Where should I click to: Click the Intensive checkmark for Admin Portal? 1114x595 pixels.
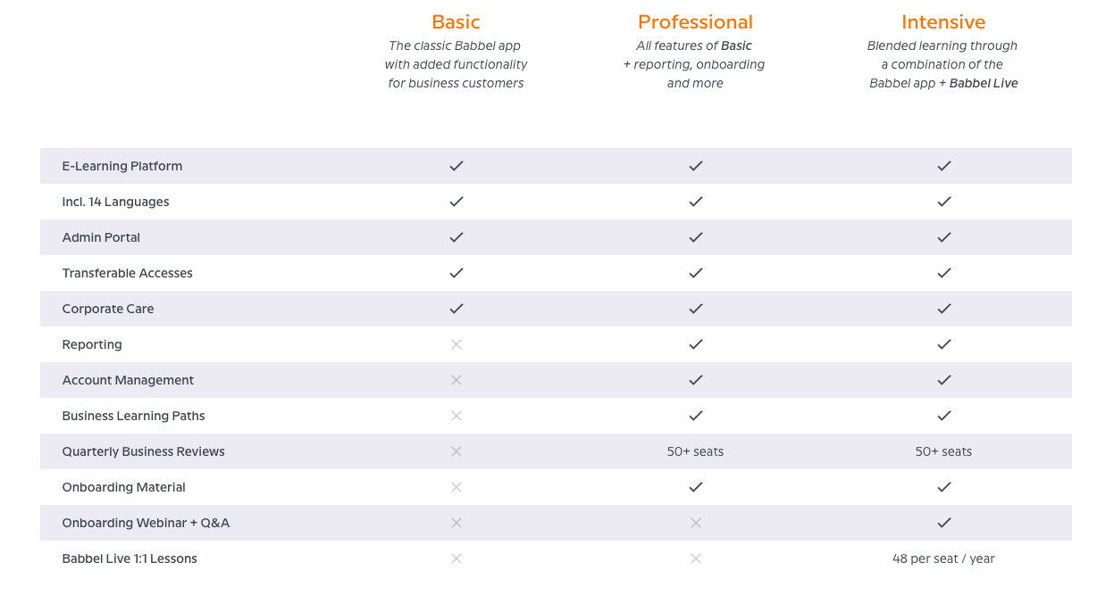[x=944, y=237]
